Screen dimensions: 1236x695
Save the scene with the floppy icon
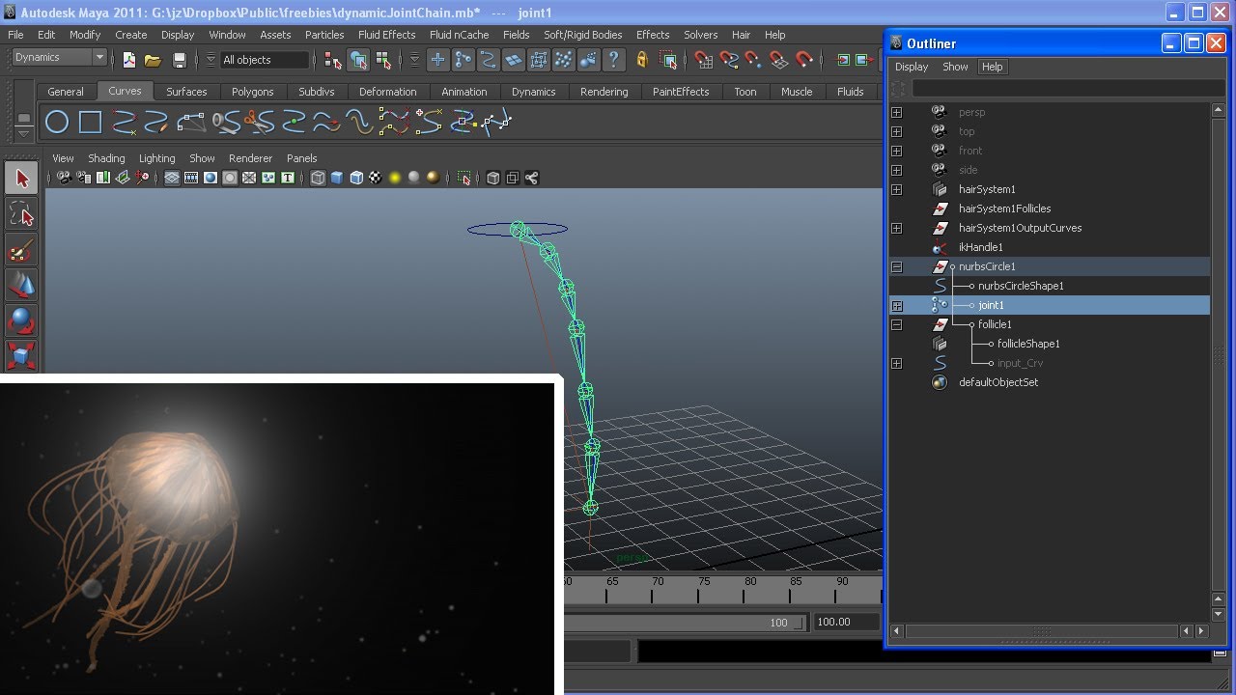click(x=179, y=60)
